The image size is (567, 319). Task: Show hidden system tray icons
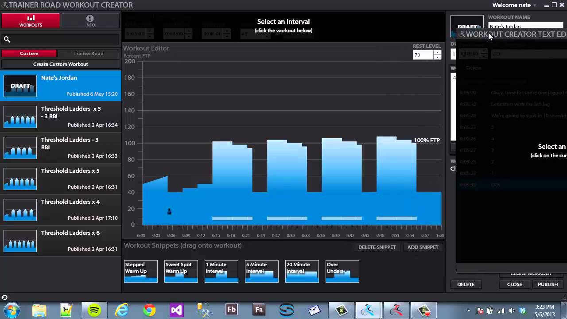[x=469, y=311]
